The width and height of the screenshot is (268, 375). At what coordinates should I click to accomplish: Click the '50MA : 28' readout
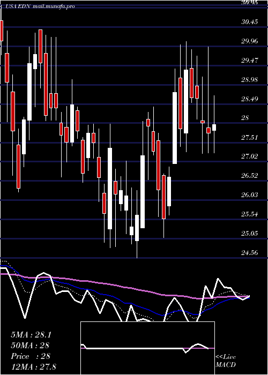[30, 346]
